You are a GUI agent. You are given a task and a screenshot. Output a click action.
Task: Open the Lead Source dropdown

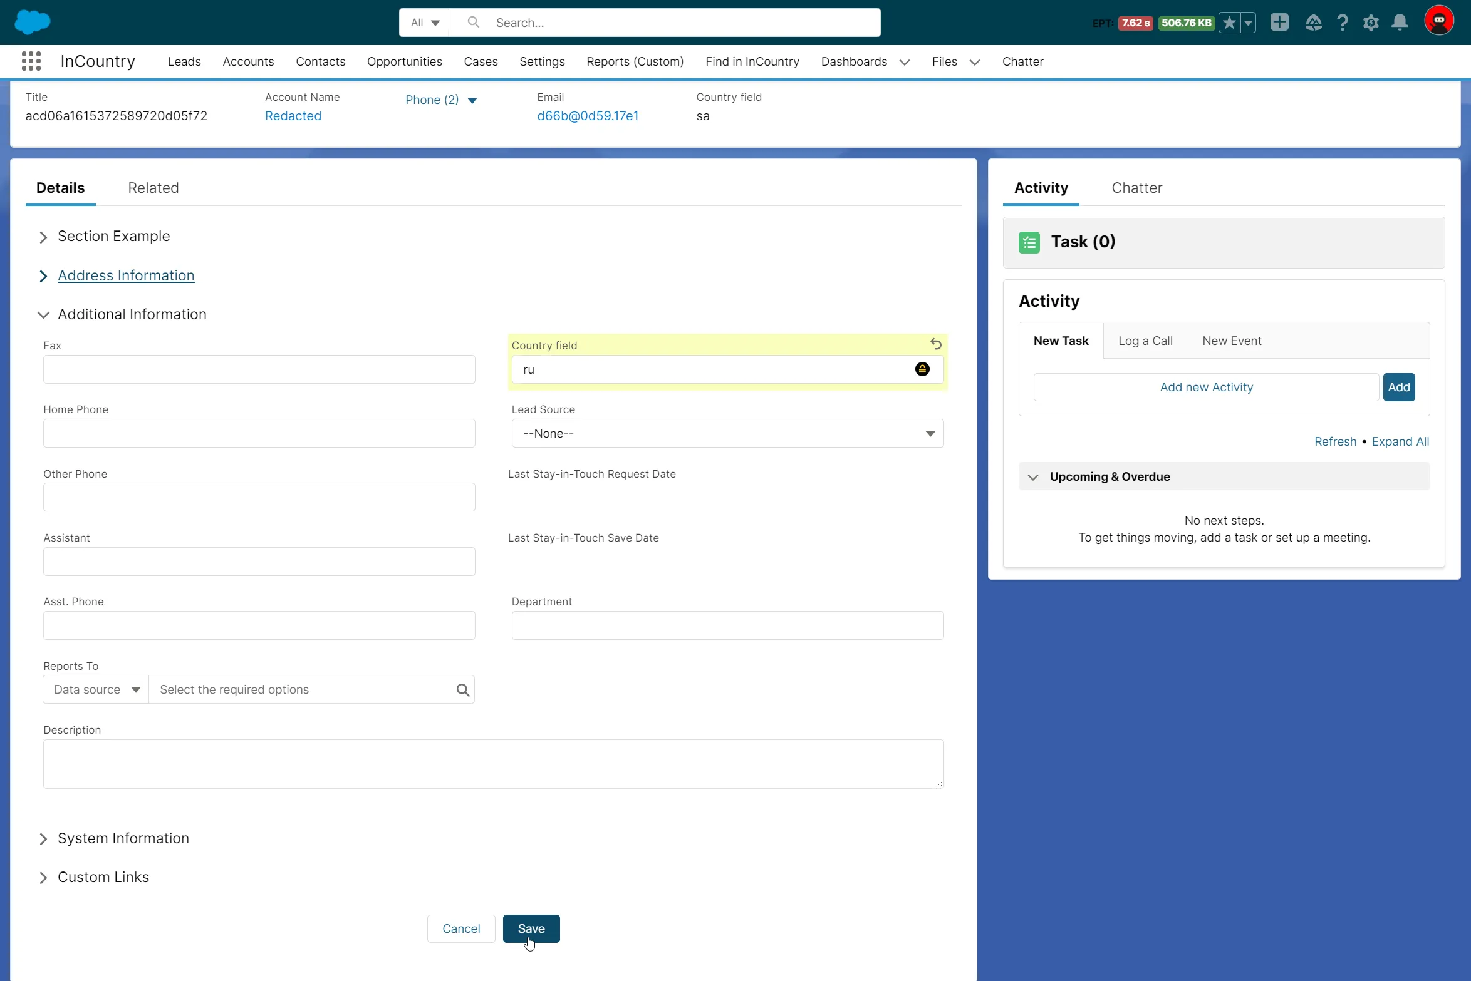[727, 433]
